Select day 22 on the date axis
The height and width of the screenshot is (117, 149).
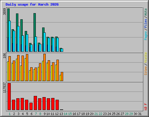(x=100, y=114)
